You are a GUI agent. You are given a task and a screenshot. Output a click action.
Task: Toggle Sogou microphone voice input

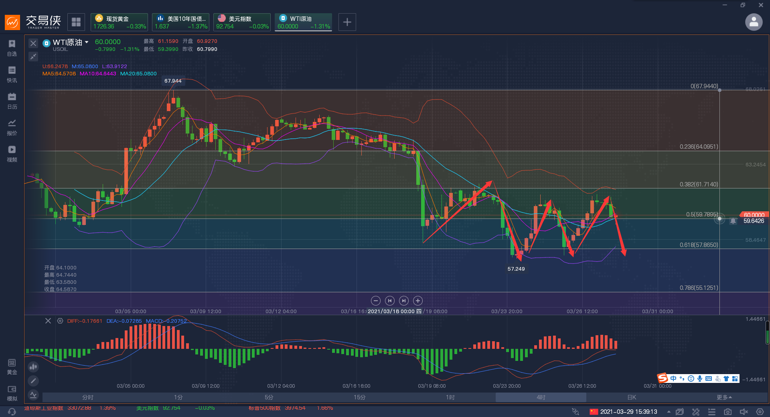point(700,379)
